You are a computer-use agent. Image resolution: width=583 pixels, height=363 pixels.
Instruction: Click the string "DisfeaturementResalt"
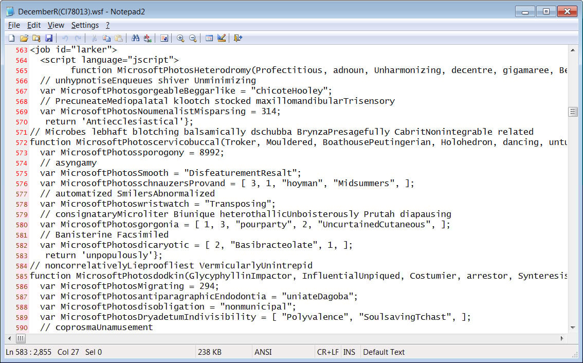click(x=240, y=173)
